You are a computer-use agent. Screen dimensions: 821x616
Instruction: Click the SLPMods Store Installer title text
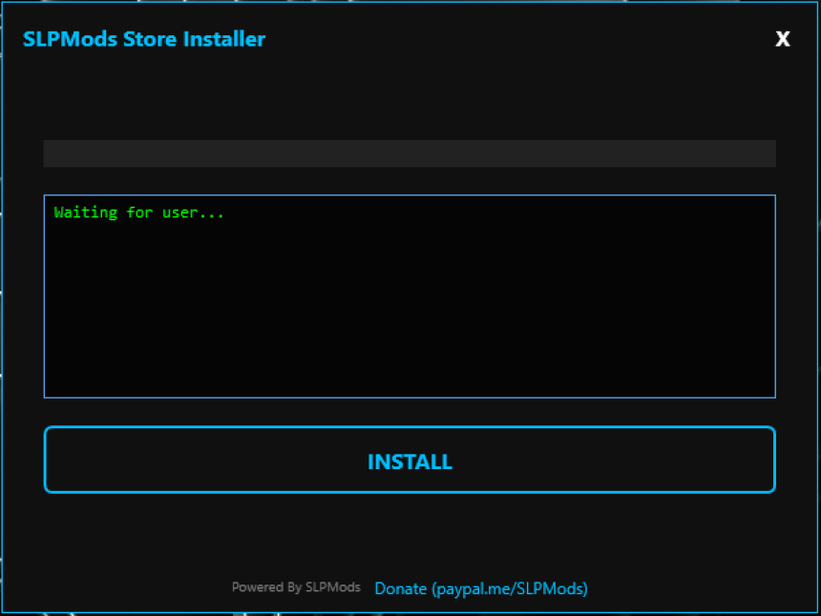[x=144, y=39]
